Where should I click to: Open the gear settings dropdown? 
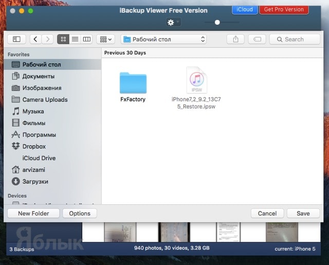[x=173, y=22]
